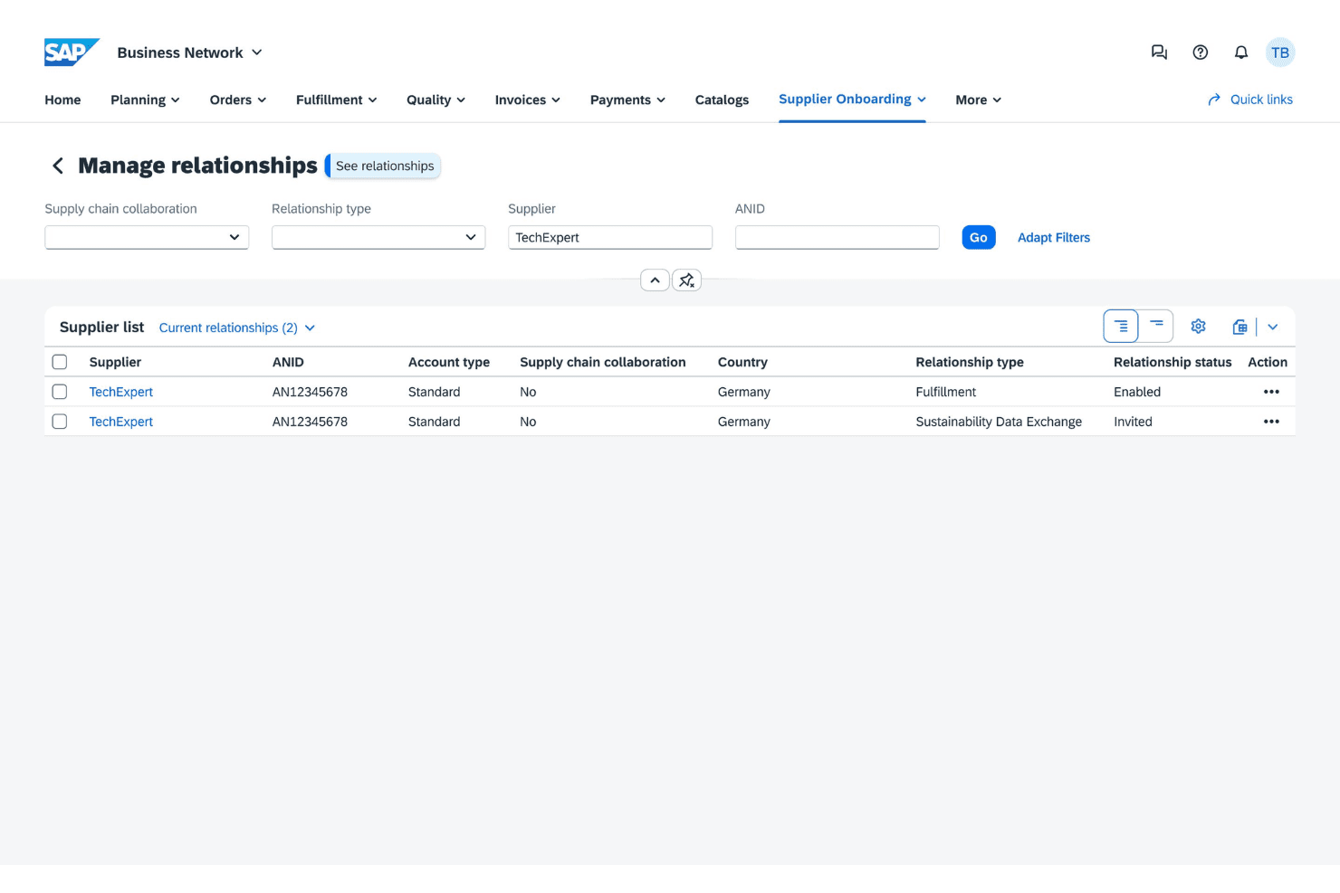Expand the More navigation menu
This screenshot has width=1340, height=893.
(x=979, y=100)
